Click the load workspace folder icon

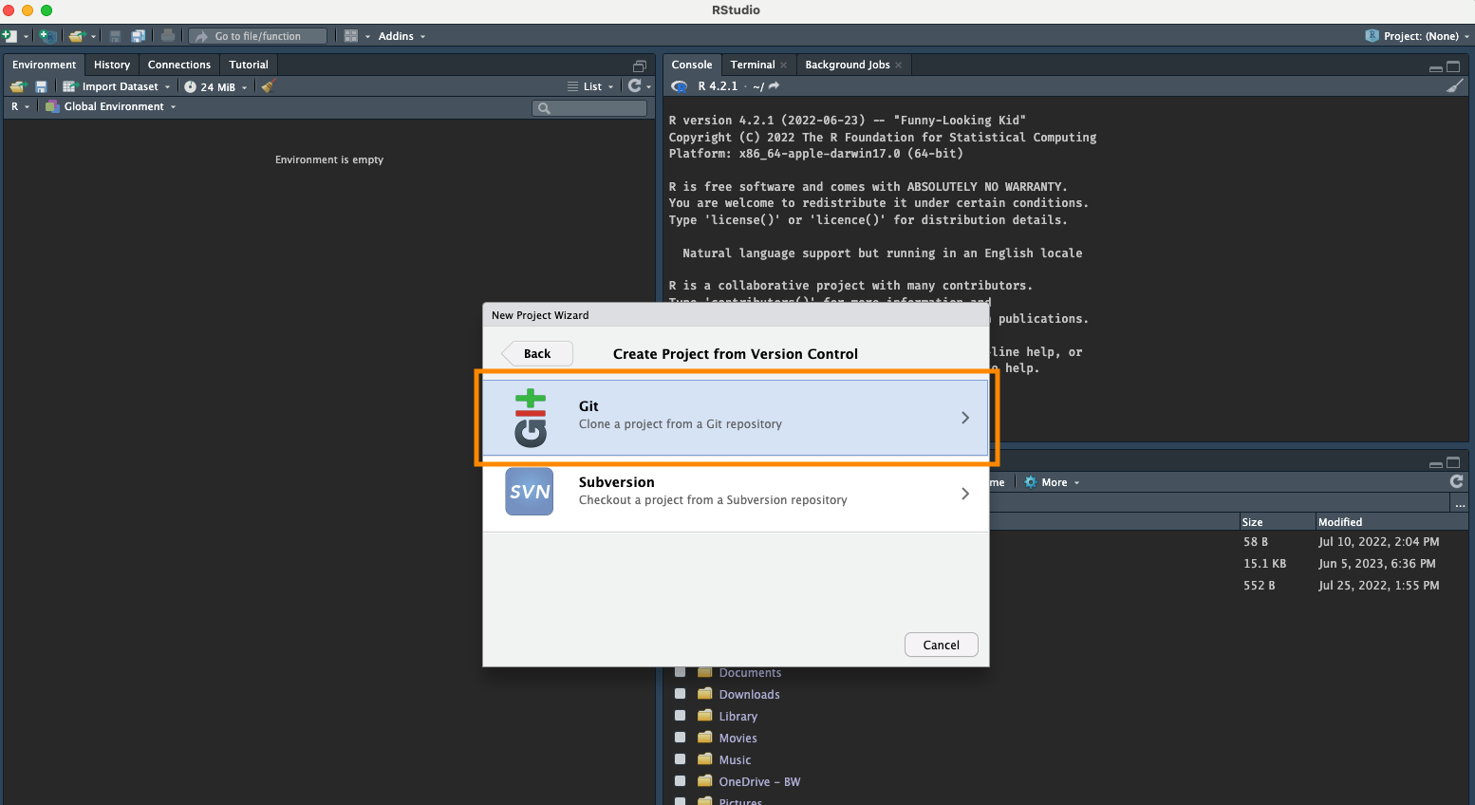point(17,86)
